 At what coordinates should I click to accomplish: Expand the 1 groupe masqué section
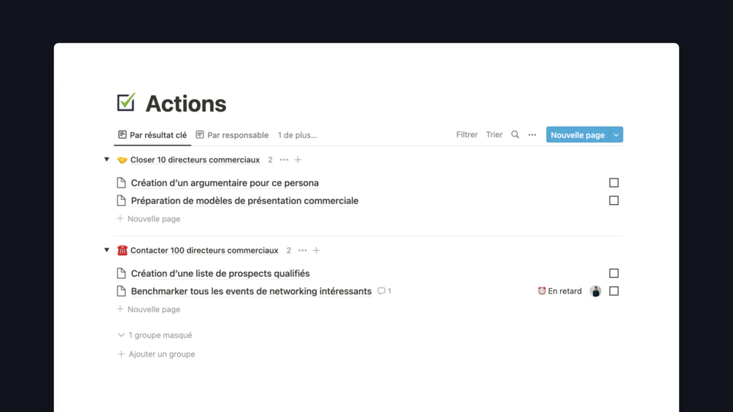point(155,335)
